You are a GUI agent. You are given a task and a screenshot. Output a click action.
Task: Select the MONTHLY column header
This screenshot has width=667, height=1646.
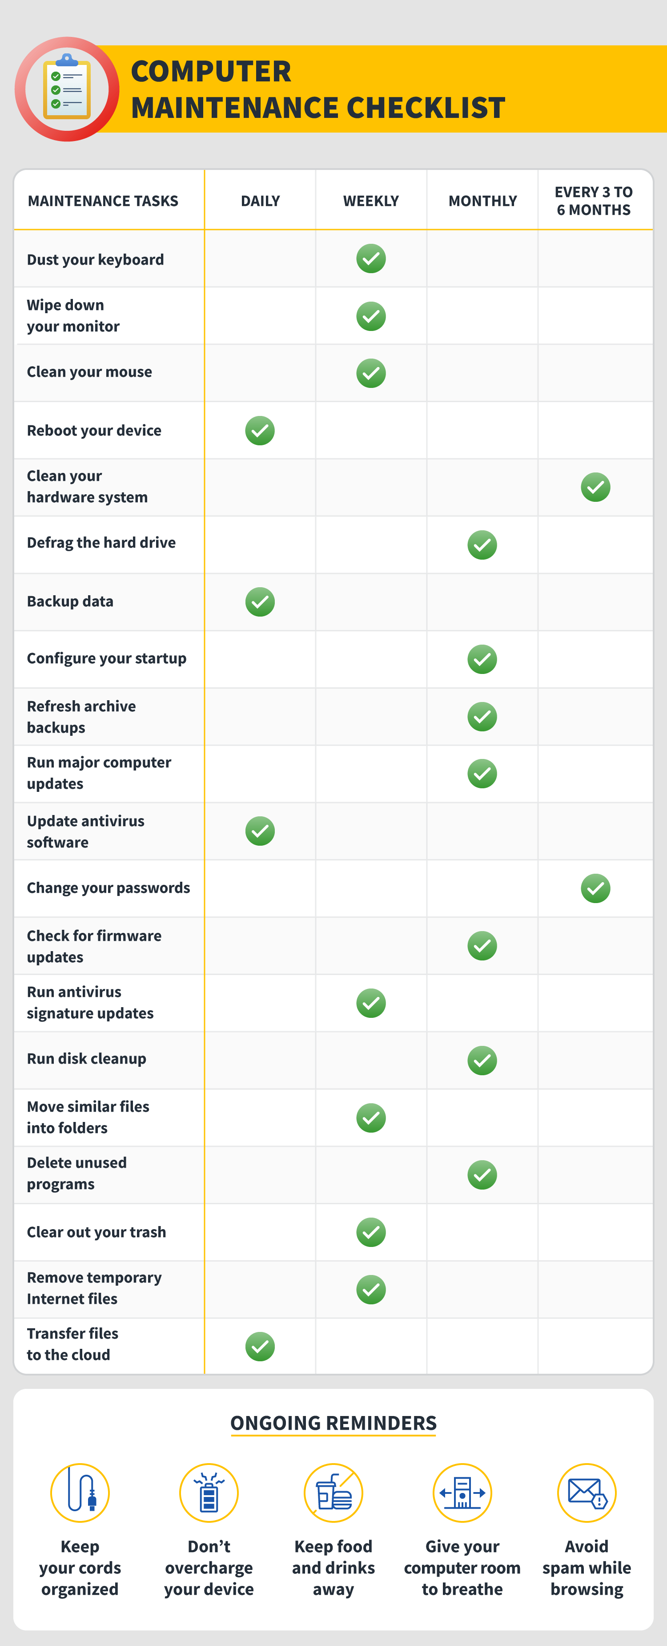coord(482,201)
